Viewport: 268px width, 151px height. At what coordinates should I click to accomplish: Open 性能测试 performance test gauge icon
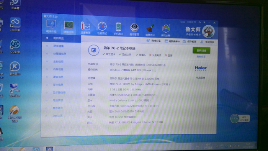102,28
